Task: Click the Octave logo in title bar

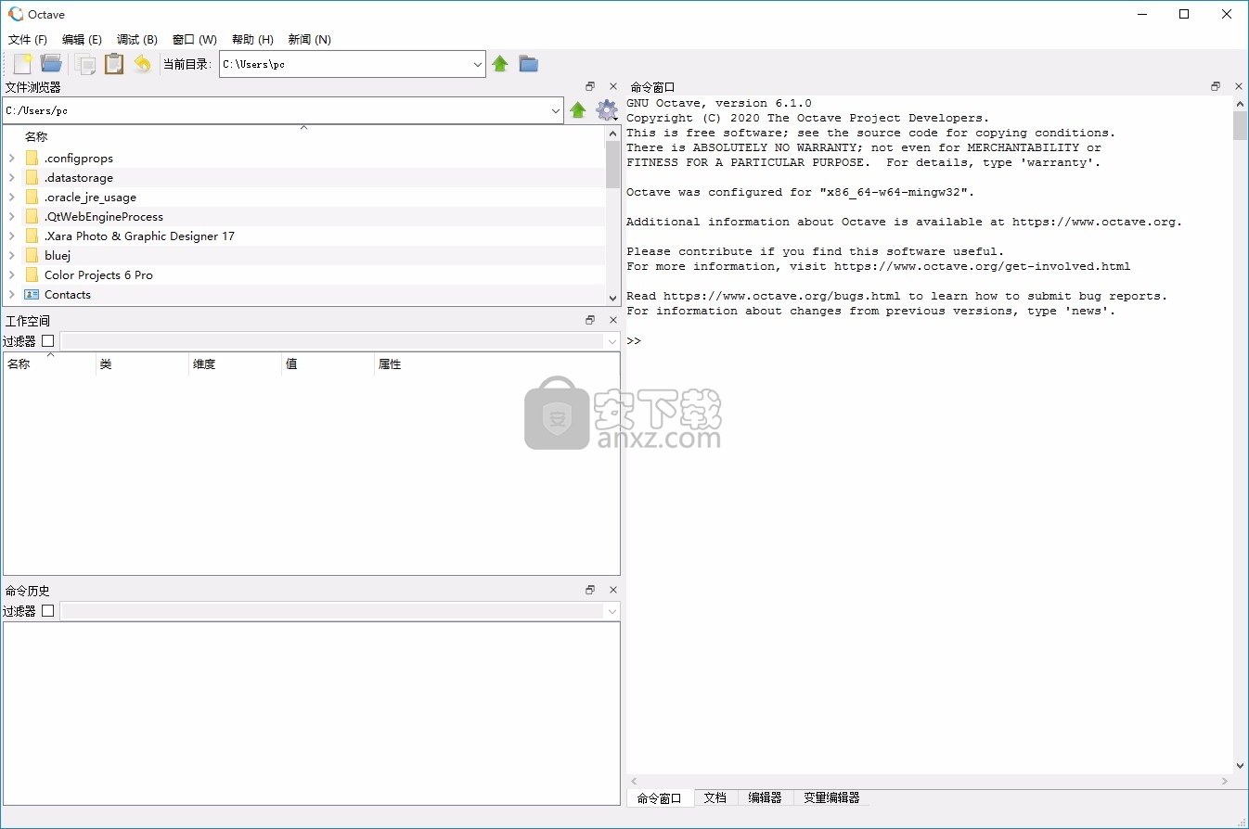Action: point(16,14)
